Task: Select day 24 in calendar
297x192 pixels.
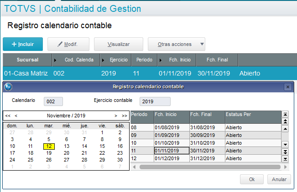Action: tap(12, 160)
